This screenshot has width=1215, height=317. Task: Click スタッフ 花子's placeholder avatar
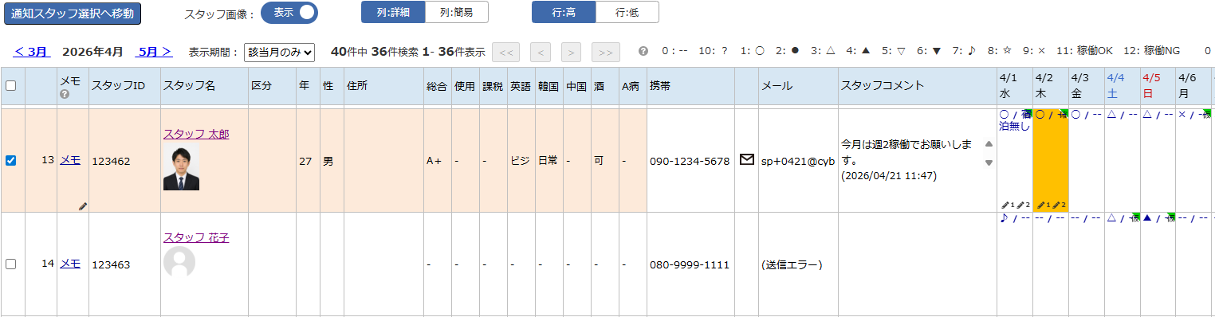click(x=179, y=262)
